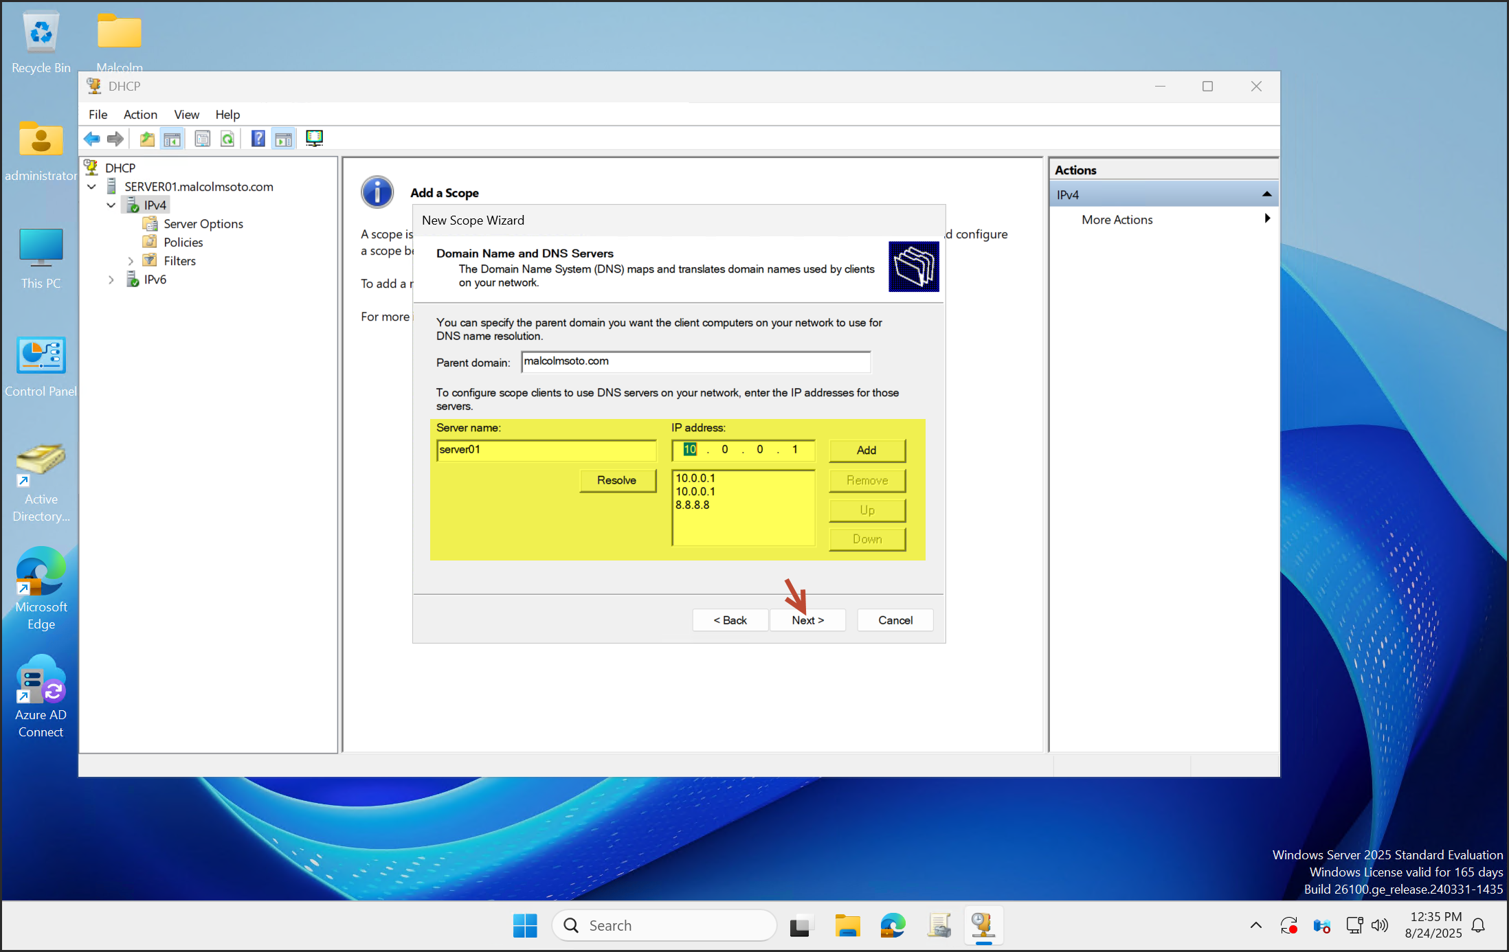Refresh the DHCP view using the toolbar icon

(228, 138)
